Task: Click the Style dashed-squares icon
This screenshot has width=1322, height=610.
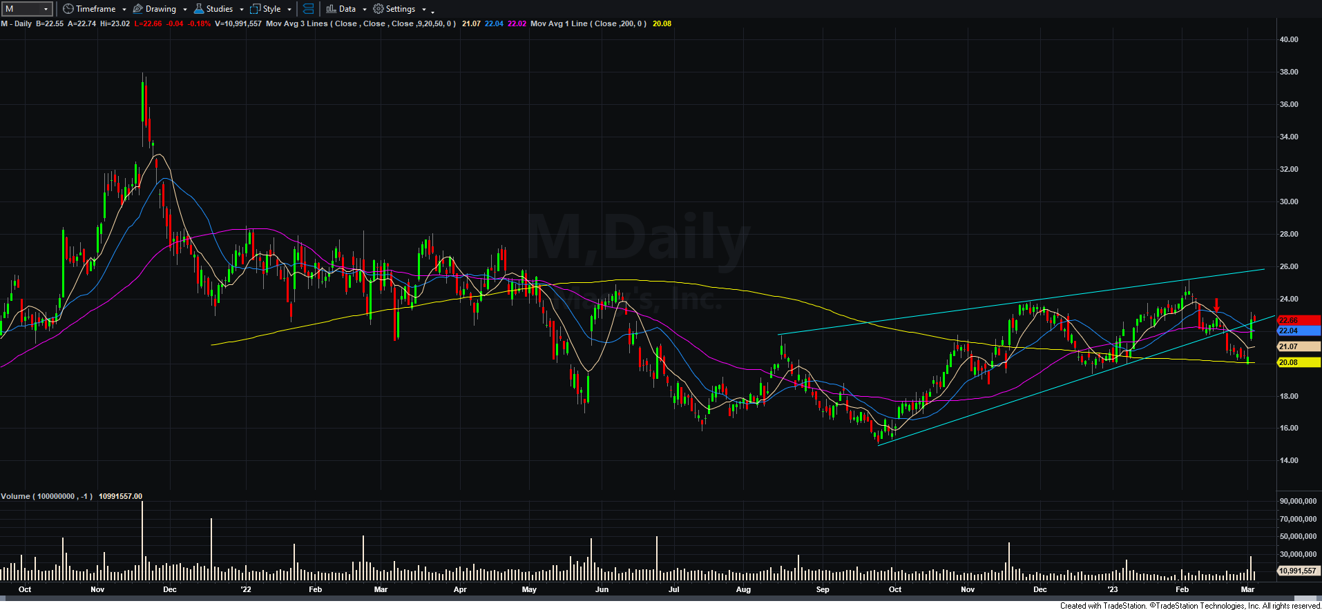Action: (x=255, y=9)
